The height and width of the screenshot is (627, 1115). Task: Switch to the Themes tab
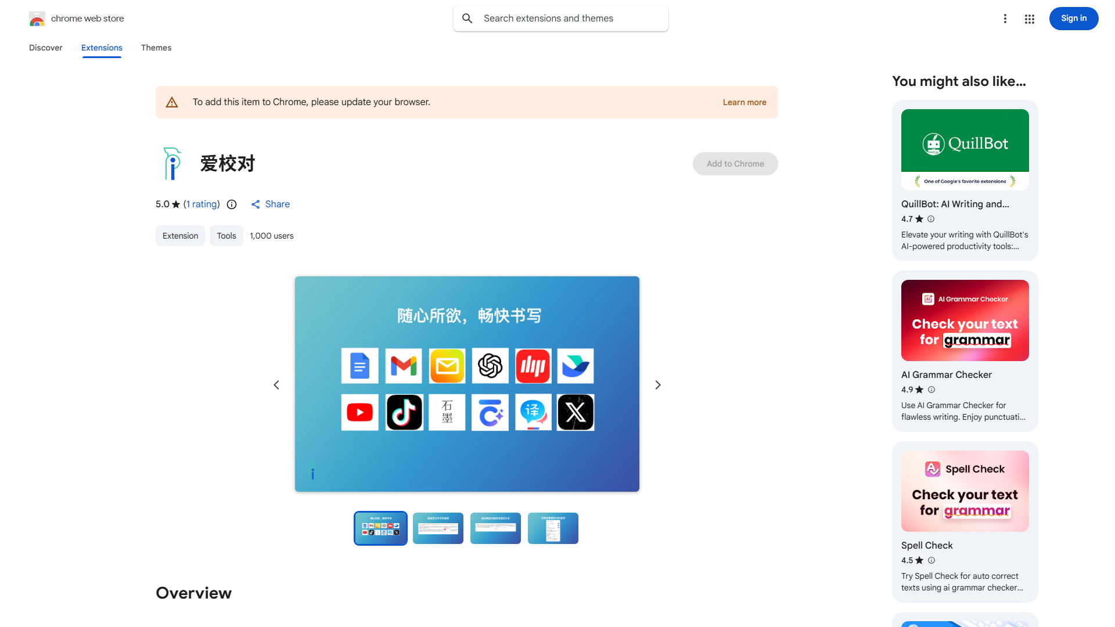click(x=156, y=48)
